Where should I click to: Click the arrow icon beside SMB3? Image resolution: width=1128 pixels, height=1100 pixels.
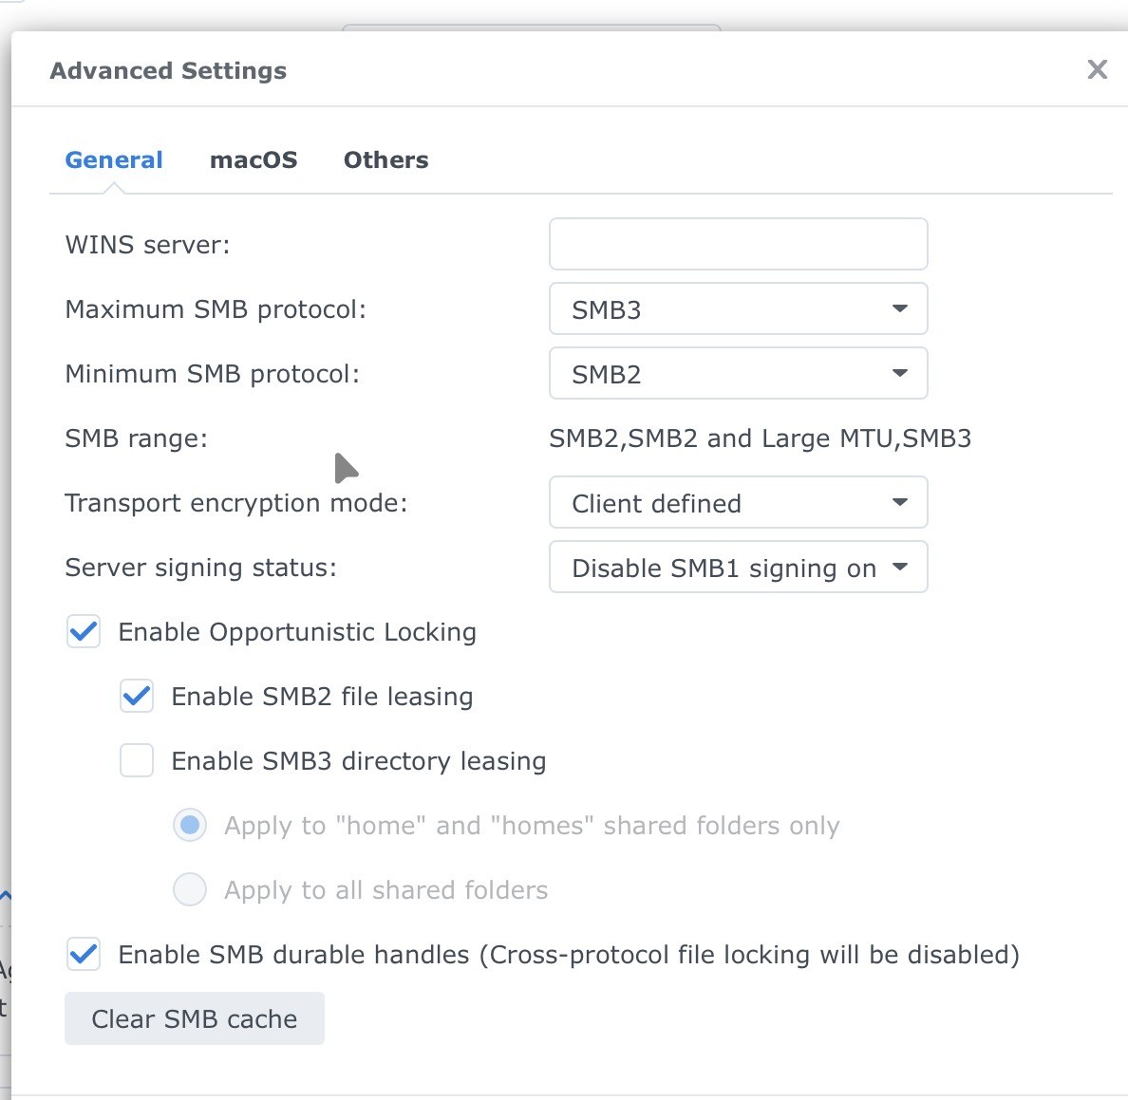tap(899, 308)
